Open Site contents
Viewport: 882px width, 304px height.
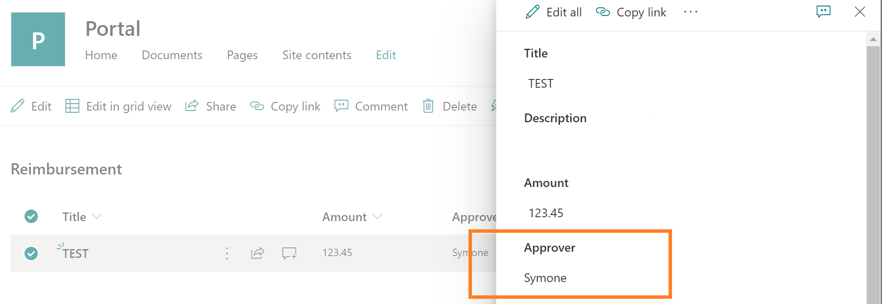point(317,55)
